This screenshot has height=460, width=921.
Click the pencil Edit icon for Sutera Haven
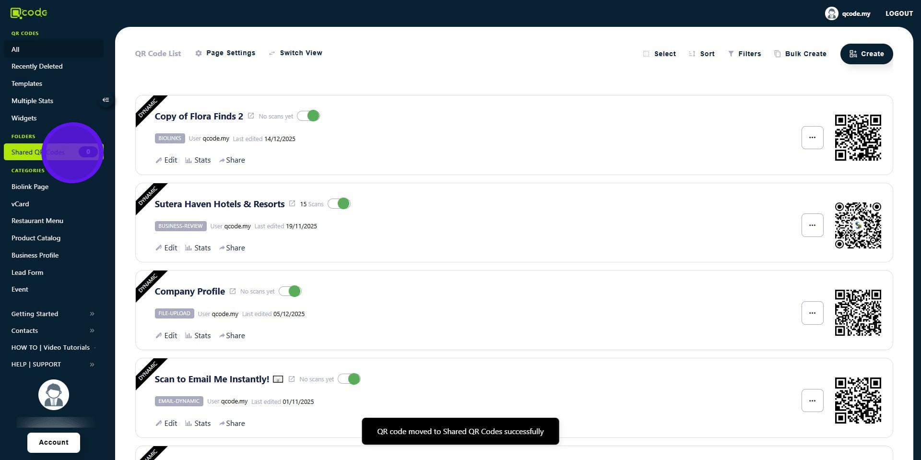[x=159, y=248]
